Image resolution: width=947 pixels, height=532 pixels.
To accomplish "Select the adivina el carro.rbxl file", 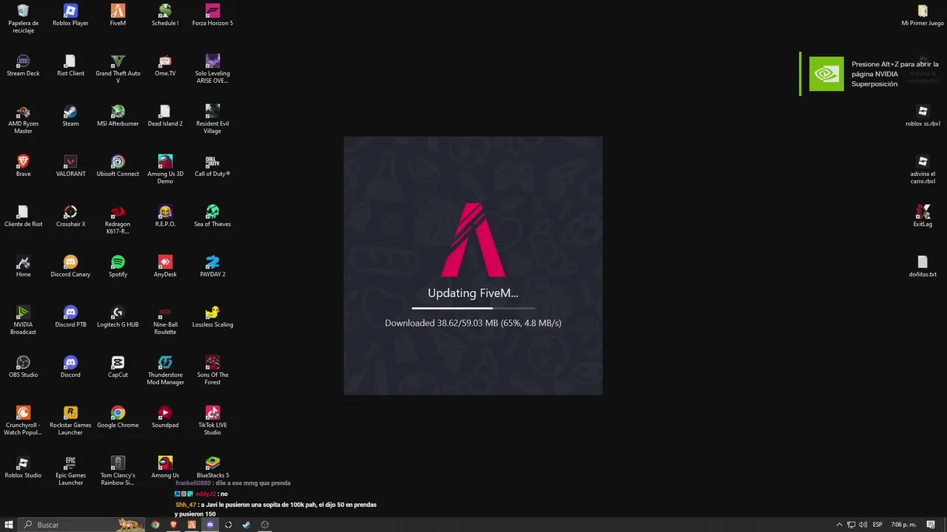I will click(923, 169).
